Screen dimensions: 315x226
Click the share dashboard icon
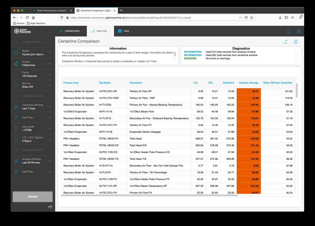coord(285,42)
